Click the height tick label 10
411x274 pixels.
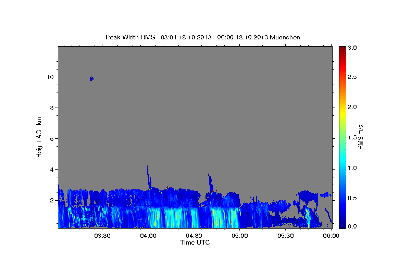point(51,77)
